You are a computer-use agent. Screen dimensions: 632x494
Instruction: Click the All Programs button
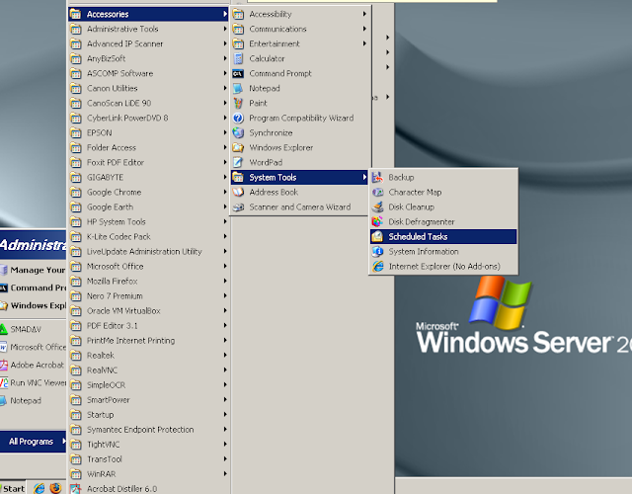[x=33, y=442]
